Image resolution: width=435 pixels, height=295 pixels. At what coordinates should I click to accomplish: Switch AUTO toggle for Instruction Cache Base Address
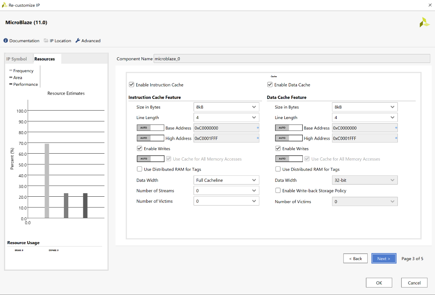pyautogui.click(x=150, y=128)
